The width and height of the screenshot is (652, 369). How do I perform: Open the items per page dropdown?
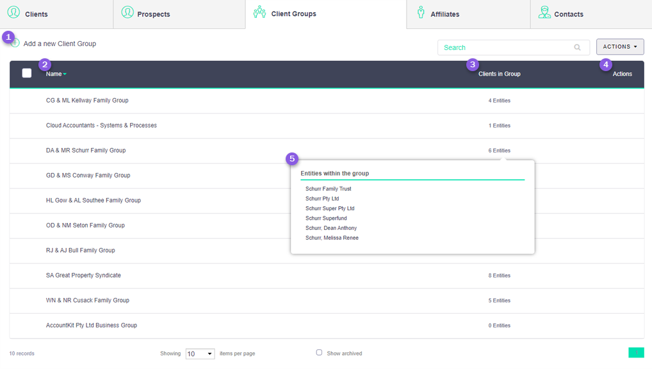coord(200,353)
